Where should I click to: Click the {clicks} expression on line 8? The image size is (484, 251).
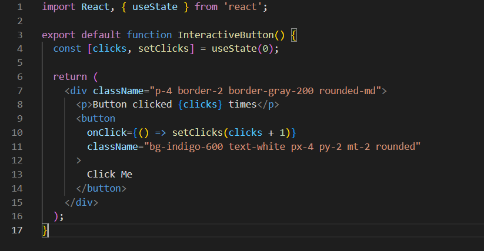click(x=201, y=105)
